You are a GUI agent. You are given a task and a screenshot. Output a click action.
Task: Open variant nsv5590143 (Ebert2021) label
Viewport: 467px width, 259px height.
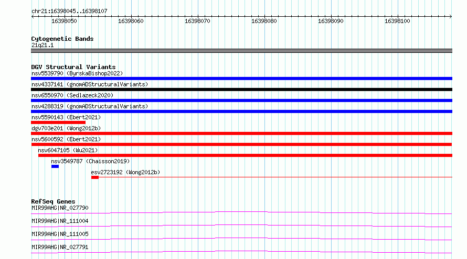(x=66, y=117)
